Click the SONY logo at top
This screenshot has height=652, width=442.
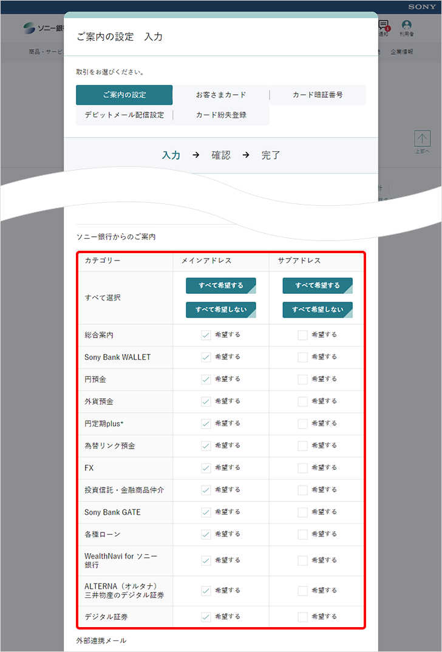coord(421,7)
